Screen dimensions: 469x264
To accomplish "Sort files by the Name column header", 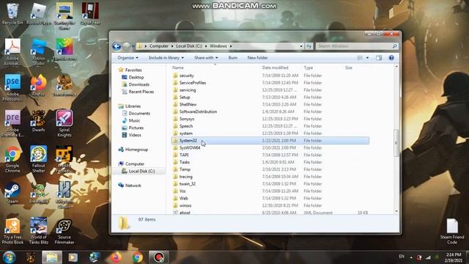I will point(178,67).
